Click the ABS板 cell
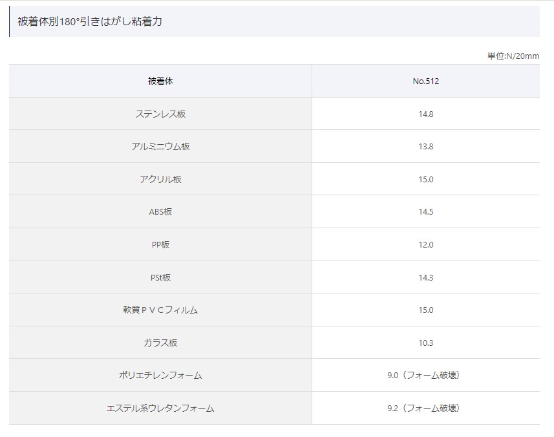This screenshot has width=554, height=437. [x=160, y=211]
